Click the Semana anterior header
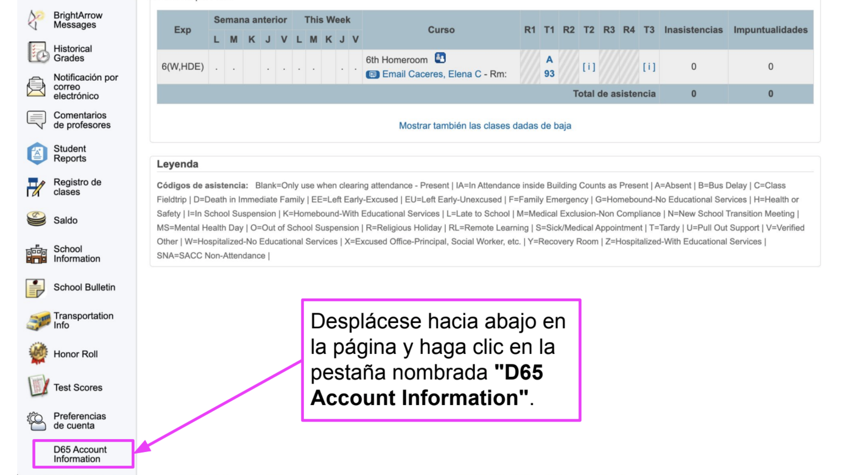Image resolution: width=845 pixels, height=475 pixels. [x=250, y=20]
